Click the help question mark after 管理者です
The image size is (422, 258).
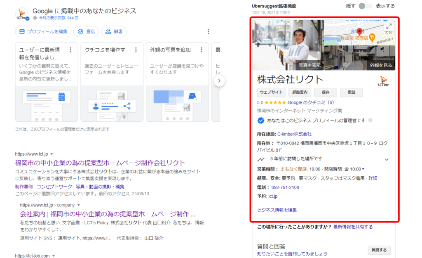(370, 121)
